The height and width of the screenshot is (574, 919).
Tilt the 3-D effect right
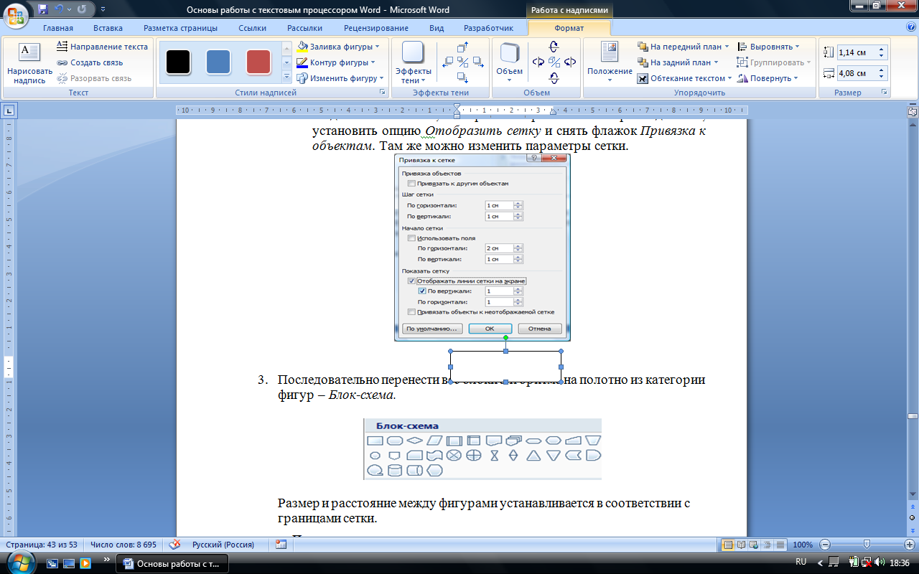point(570,62)
